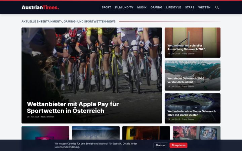Click the stage lights article thumbnail
Screen dimensions: 242x151
[96, 133]
